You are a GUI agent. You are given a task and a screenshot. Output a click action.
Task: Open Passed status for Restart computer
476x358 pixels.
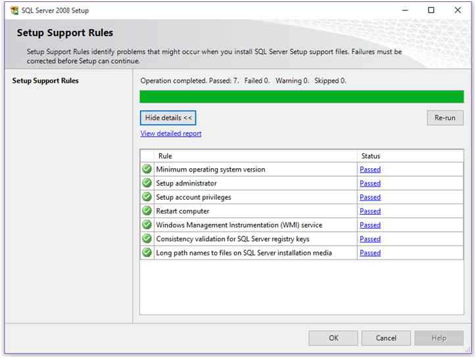(x=370, y=211)
